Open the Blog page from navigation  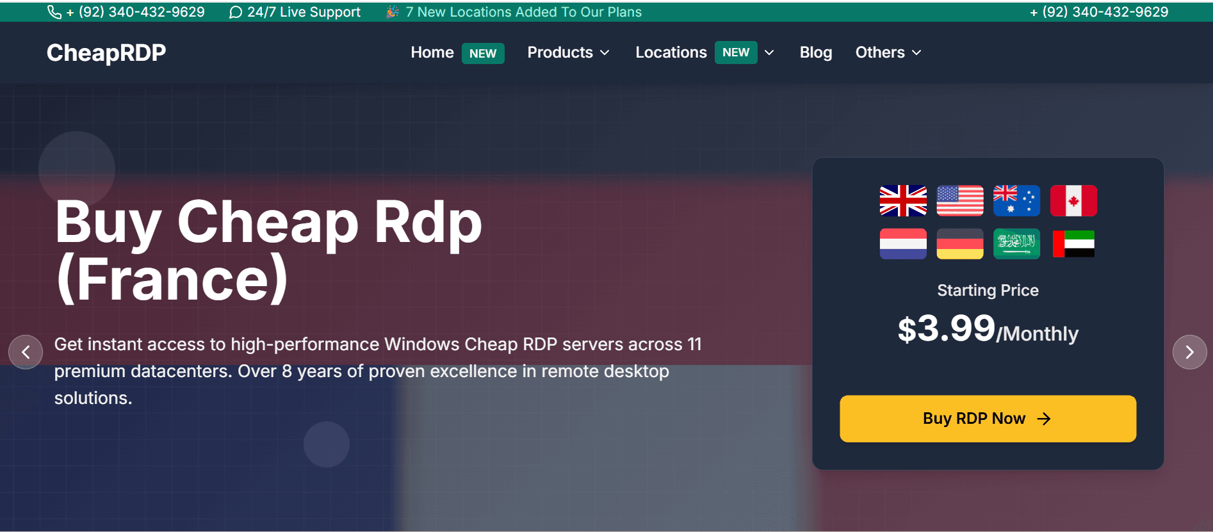click(816, 52)
